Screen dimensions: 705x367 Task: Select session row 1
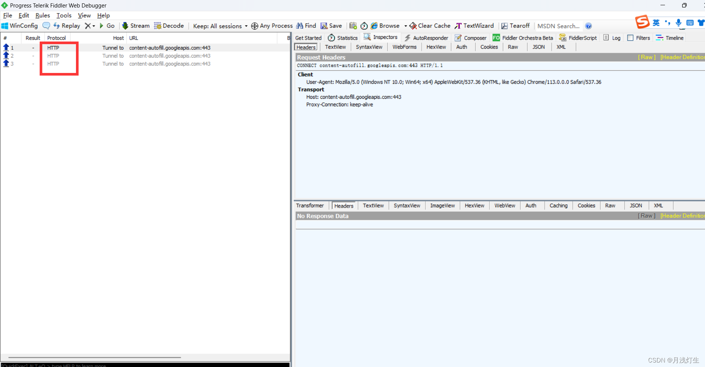(x=145, y=48)
